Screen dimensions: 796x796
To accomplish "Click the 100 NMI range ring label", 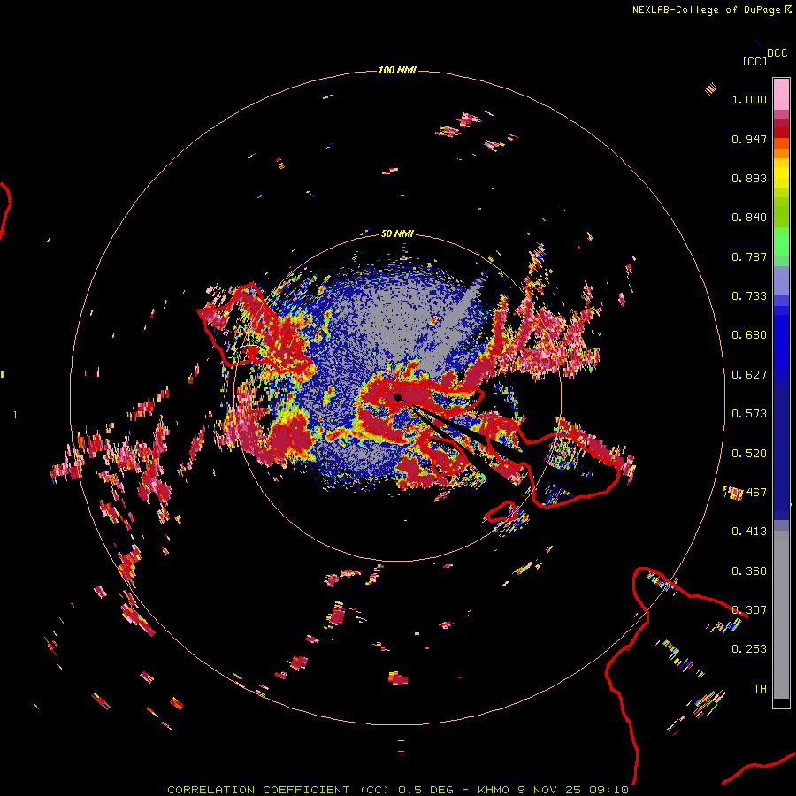I will pyautogui.click(x=397, y=70).
